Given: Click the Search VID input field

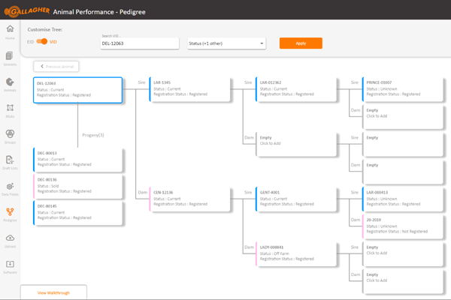Looking at the screenshot, I should click(x=139, y=43).
